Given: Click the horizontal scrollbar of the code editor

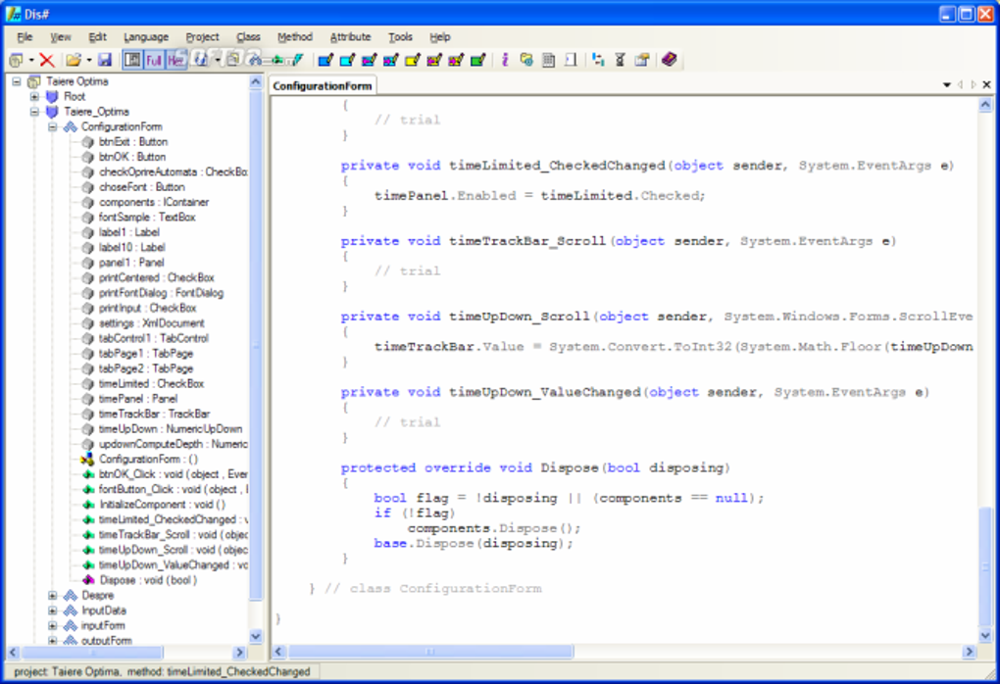Looking at the screenshot, I should 431,650.
